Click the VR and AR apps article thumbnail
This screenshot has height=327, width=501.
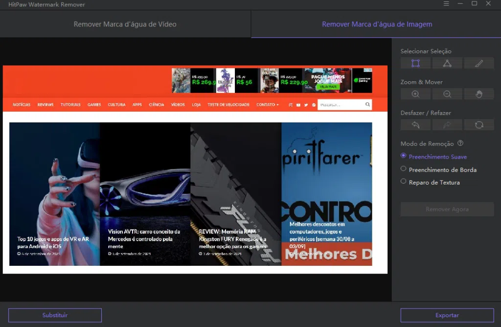coord(55,194)
